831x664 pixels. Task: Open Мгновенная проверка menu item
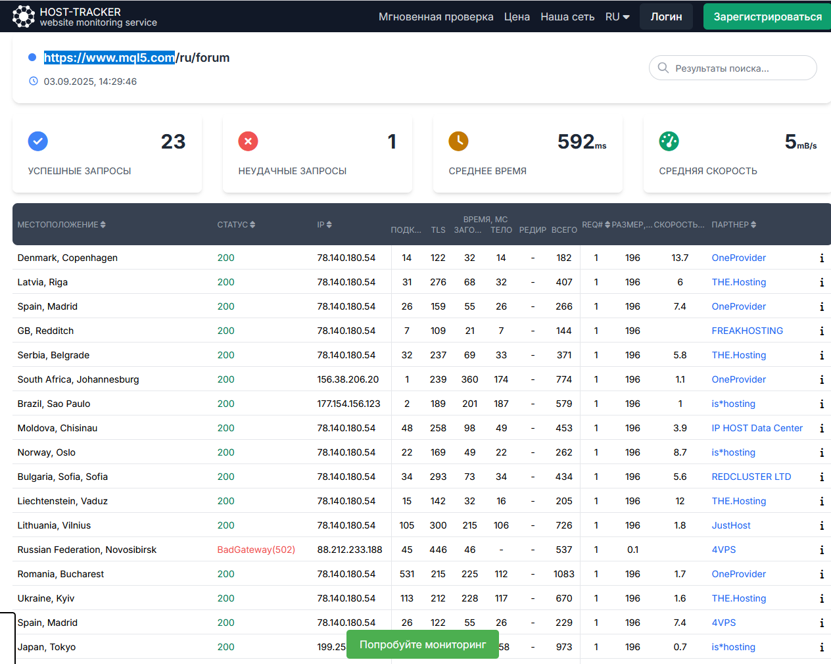point(436,16)
